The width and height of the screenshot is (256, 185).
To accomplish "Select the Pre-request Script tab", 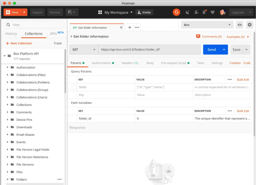I will (x=175, y=63).
